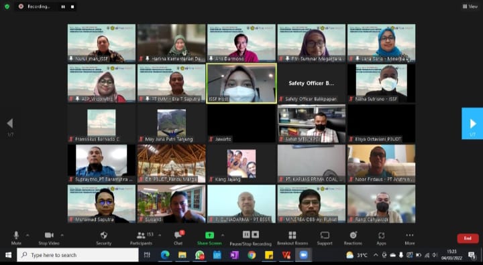483x265 pixels.
Task: Go to previous gallery page arrow
Action: (x=10, y=123)
